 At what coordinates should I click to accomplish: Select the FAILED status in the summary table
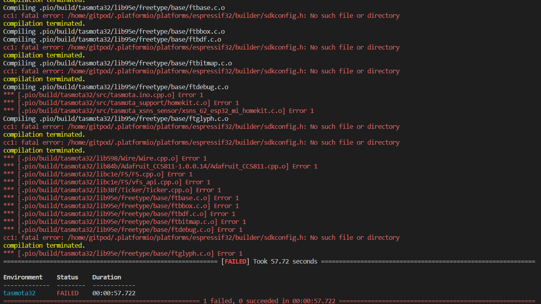(67, 293)
